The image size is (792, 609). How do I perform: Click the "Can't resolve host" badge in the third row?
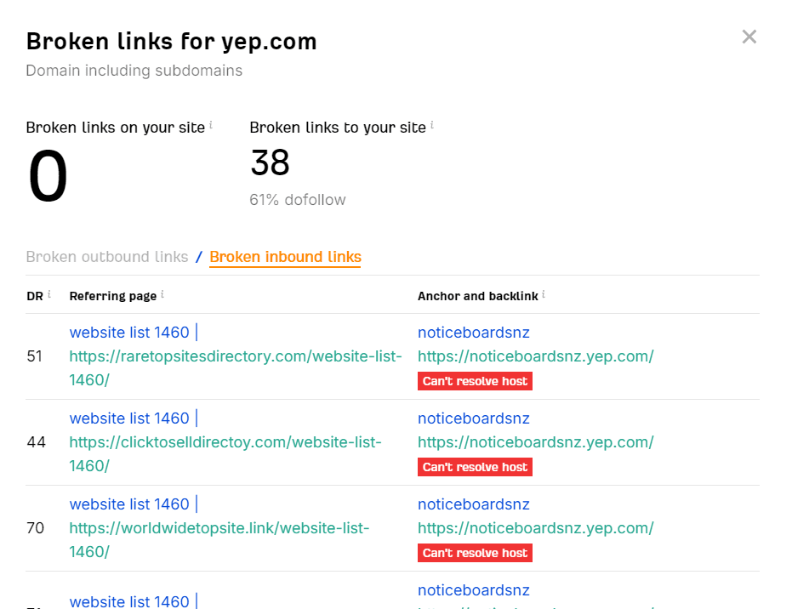(x=475, y=552)
